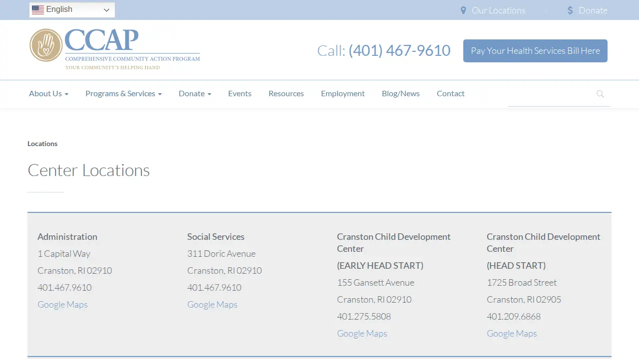Open the Events page
The image size is (639, 359).
pos(240,93)
